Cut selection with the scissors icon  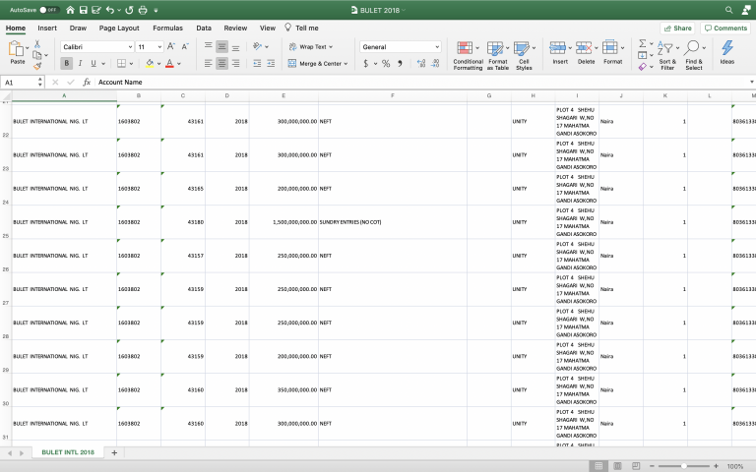coord(37,44)
